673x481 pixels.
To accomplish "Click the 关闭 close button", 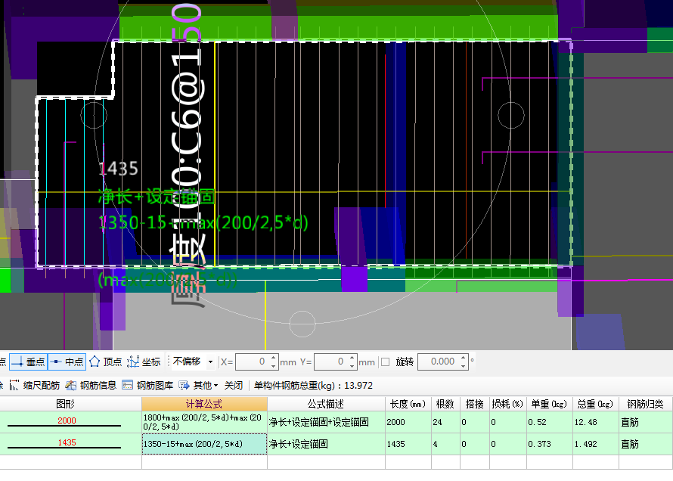I will coord(234,385).
